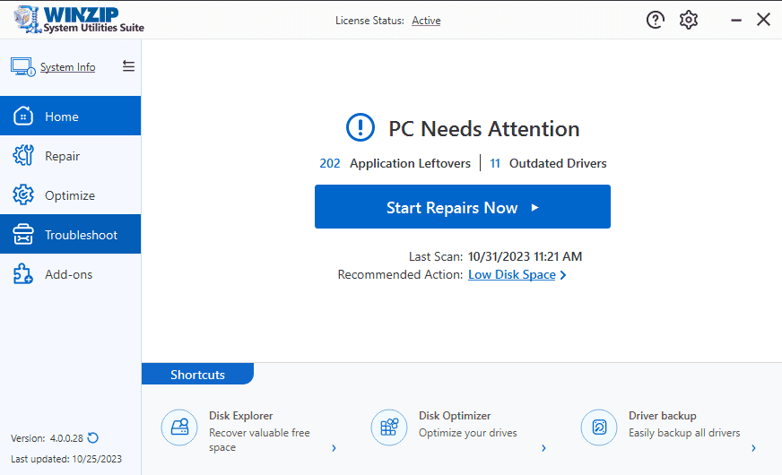Check for updates with the refresh icon
The image size is (782, 475).
pos(92,437)
